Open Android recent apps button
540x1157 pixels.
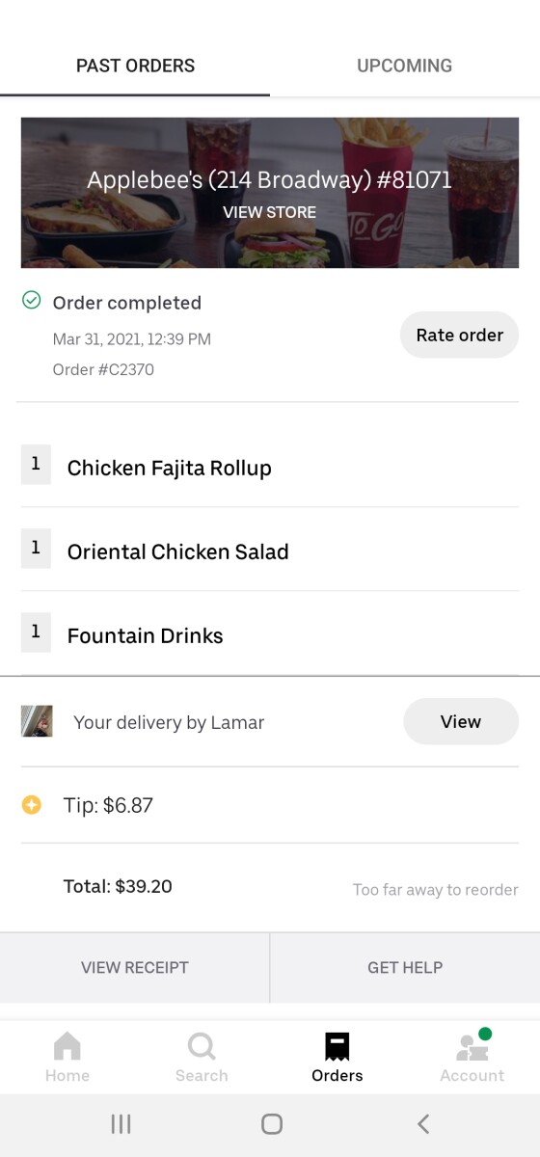pos(121,1123)
